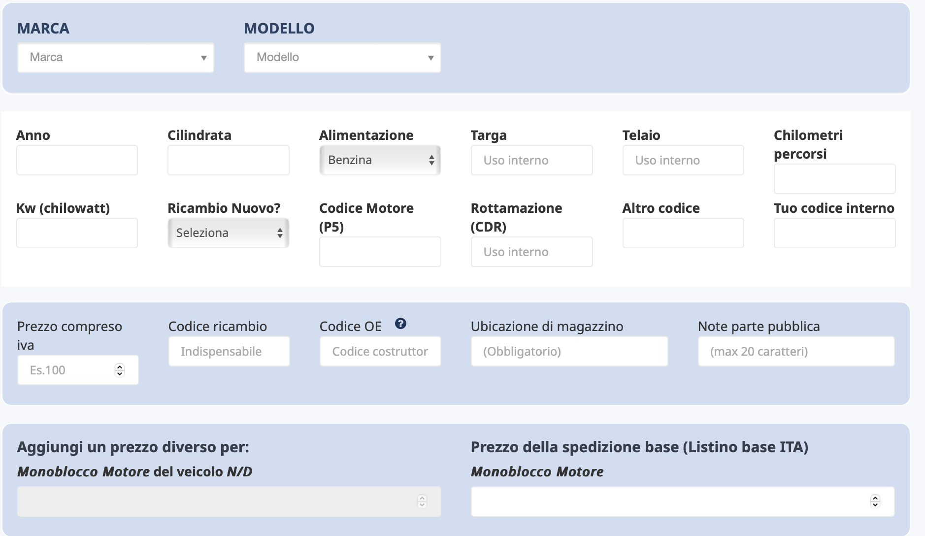The width and height of the screenshot is (925, 536).
Task: Click the Tuo codice interno field
Action: (x=834, y=233)
